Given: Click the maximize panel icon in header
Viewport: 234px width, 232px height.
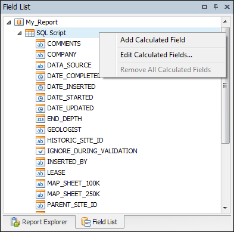Looking at the screenshot, I should [x=204, y=7].
